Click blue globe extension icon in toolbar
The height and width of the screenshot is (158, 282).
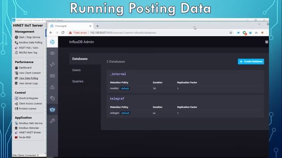pyautogui.click(x=250, y=32)
